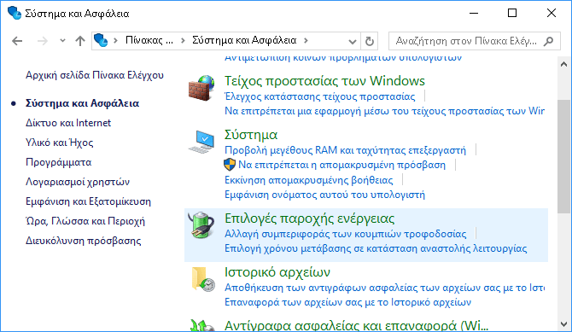This screenshot has width=572, height=332.
Task: Click the vertical scrollbar thumb
Action: tap(563, 156)
